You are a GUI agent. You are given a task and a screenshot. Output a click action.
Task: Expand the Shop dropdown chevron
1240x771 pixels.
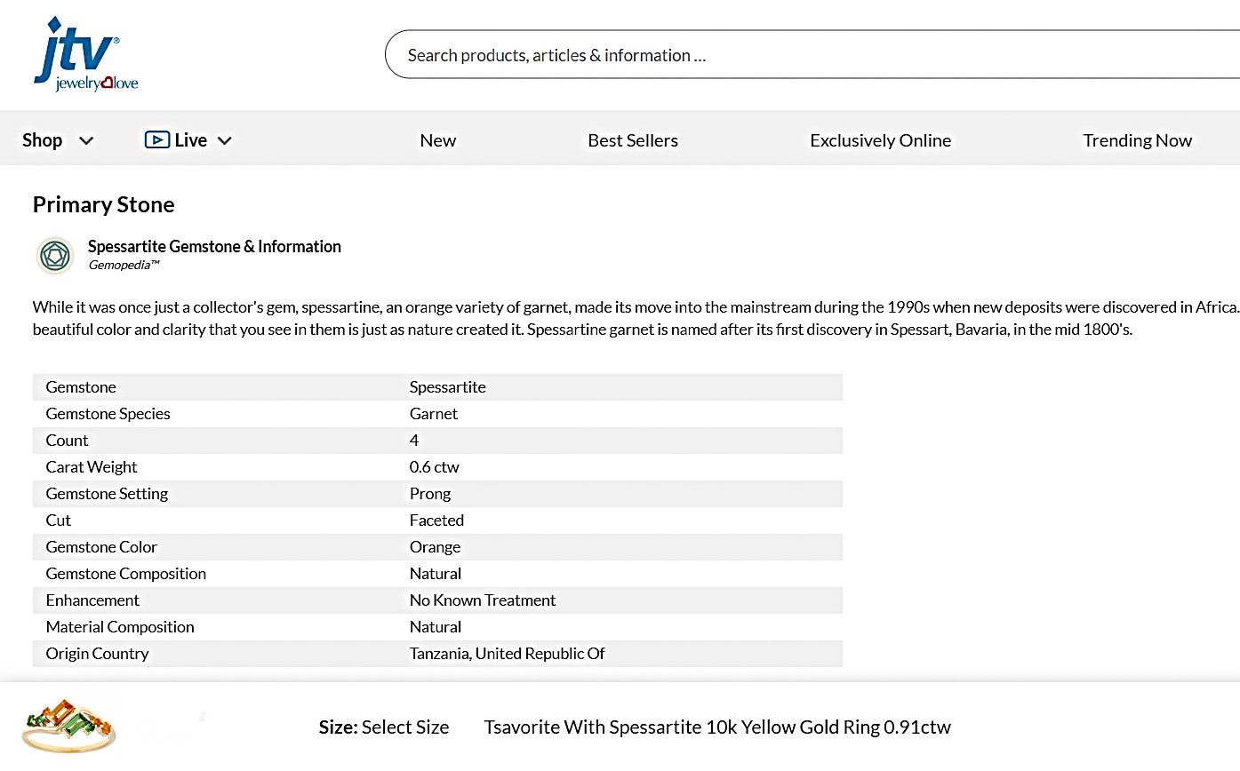(86, 140)
